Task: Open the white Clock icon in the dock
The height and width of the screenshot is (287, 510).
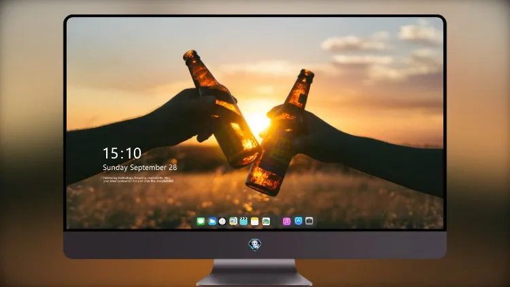Action: (222, 222)
